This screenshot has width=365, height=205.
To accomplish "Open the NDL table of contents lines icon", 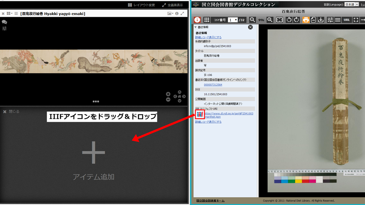I will 338,20.
